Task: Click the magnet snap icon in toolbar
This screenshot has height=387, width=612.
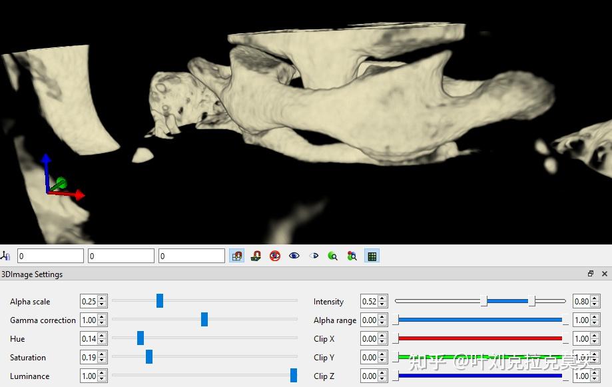Action: pos(256,256)
